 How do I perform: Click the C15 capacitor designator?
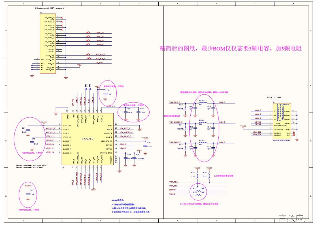[x=33, y=139]
